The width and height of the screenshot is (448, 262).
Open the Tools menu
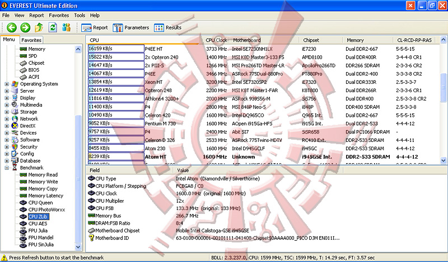pos(80,15)
